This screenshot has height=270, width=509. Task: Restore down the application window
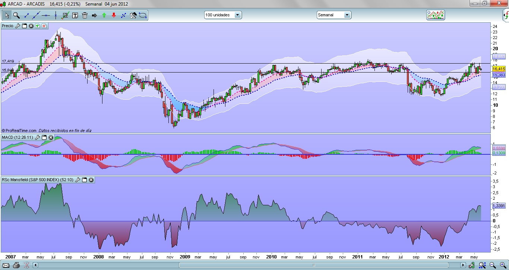(x=485, y=3)
